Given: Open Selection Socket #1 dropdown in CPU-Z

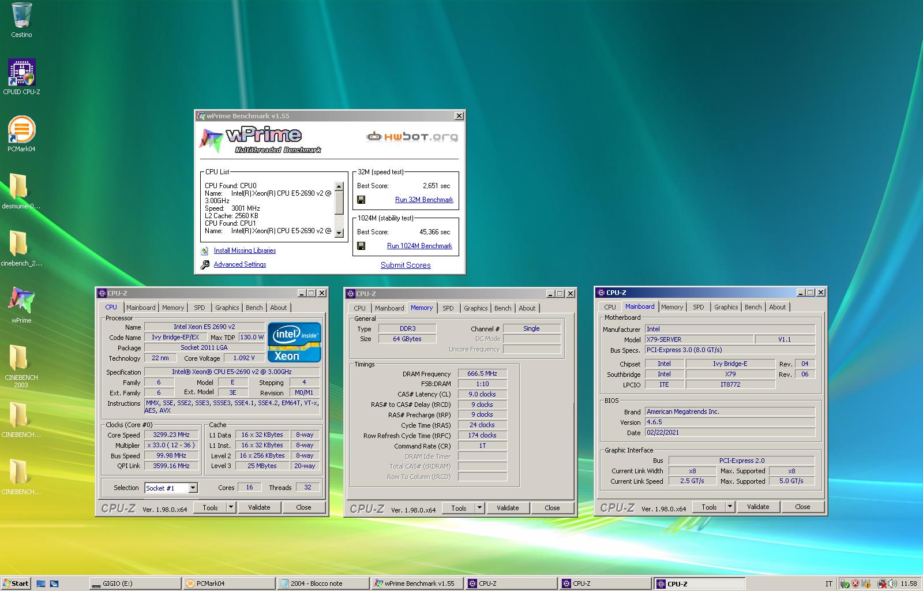Looking at the screenshot, I should point(193,488).
